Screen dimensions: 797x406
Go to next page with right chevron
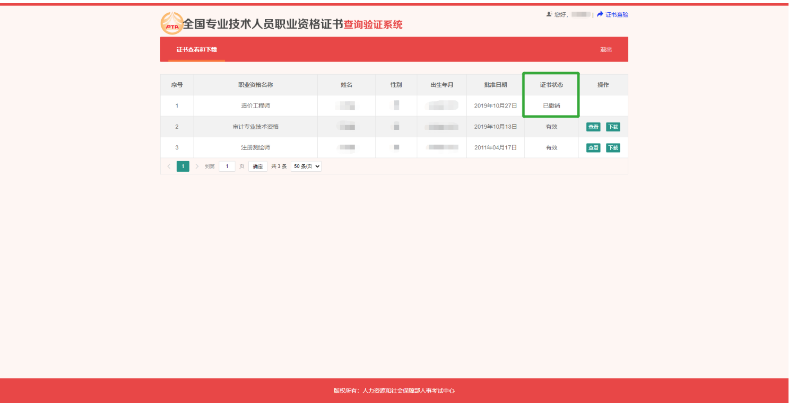(x=197, y=166)
